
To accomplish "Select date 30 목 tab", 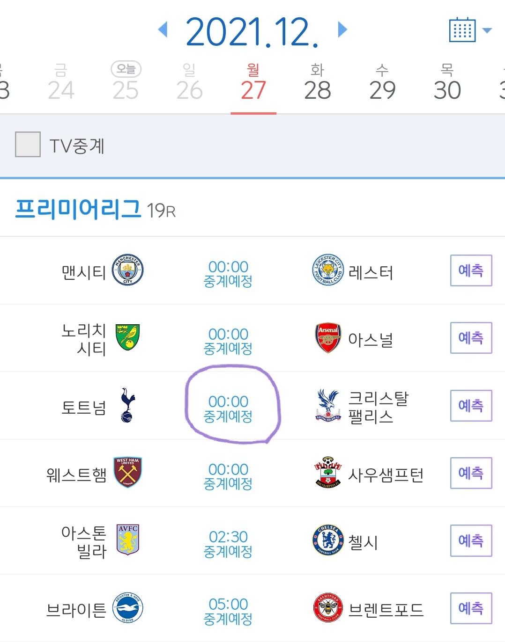I will coord(447,83).
